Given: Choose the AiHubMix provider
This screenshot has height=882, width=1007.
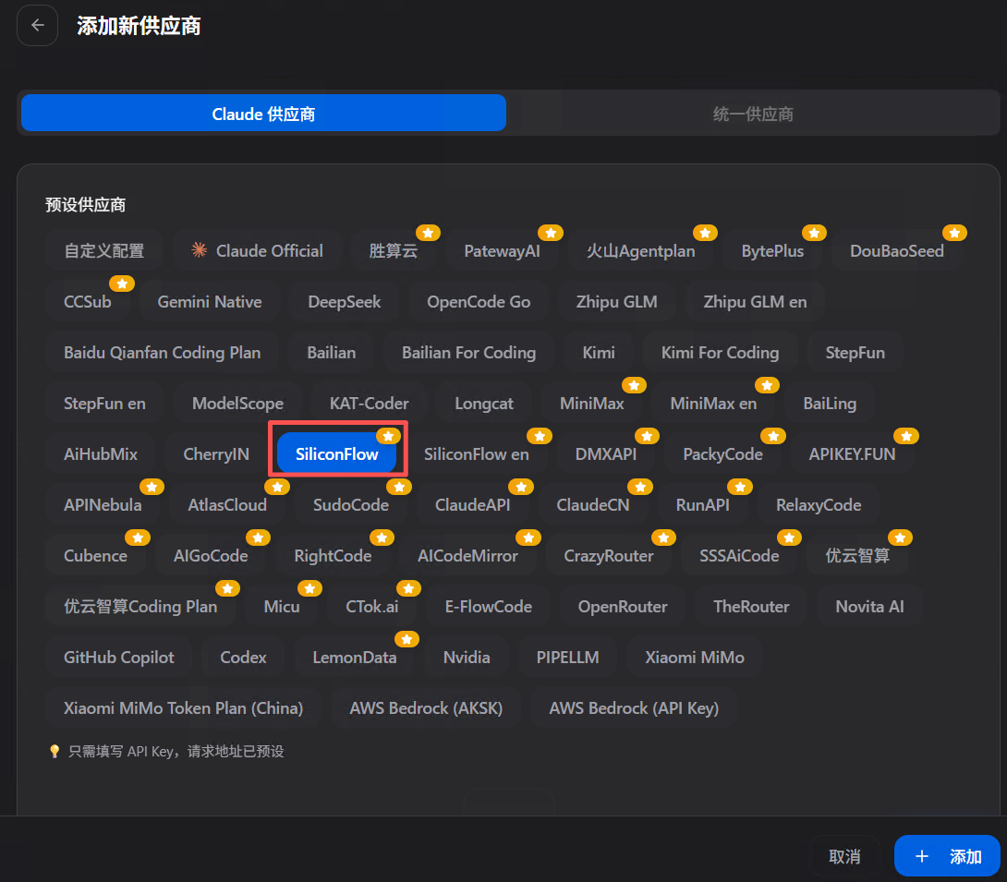Looking at the screenshot, I should coord(100,453).
